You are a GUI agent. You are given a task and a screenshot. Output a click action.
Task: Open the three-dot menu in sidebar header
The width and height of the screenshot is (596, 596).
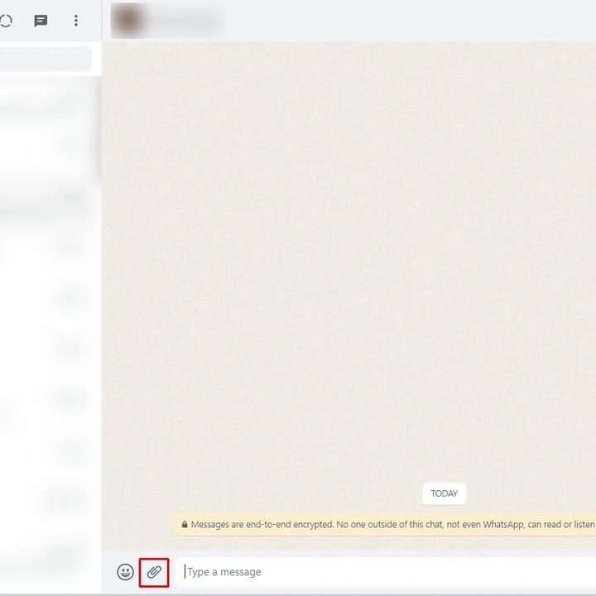tap(76, 21)
